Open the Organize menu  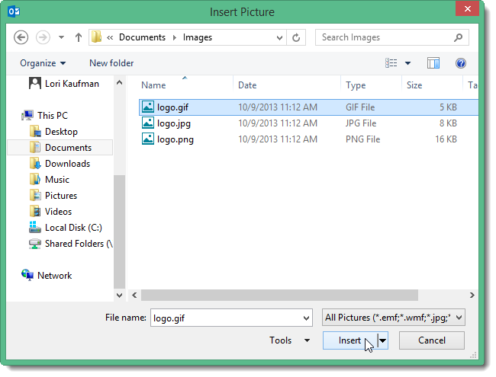click(x=43, y=63)
